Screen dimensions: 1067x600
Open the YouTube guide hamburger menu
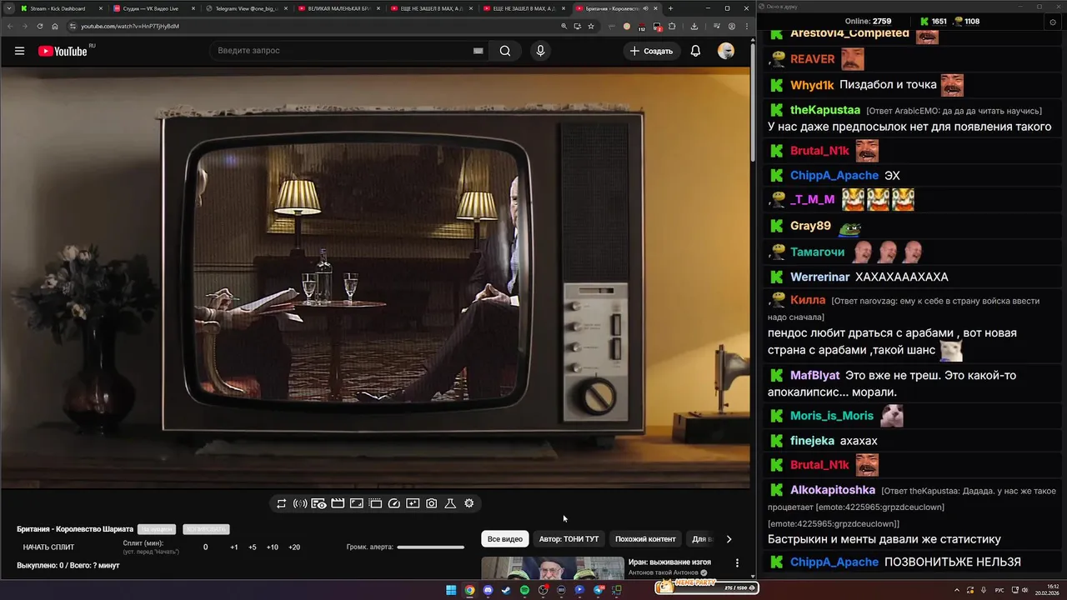coord(19,51)
